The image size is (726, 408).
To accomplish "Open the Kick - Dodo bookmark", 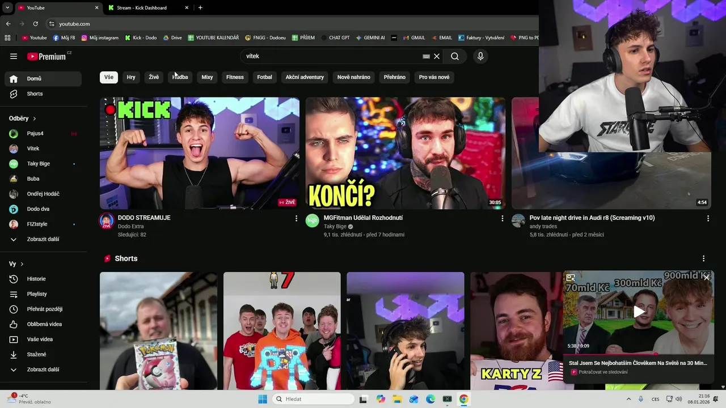I will coord(141,38).
